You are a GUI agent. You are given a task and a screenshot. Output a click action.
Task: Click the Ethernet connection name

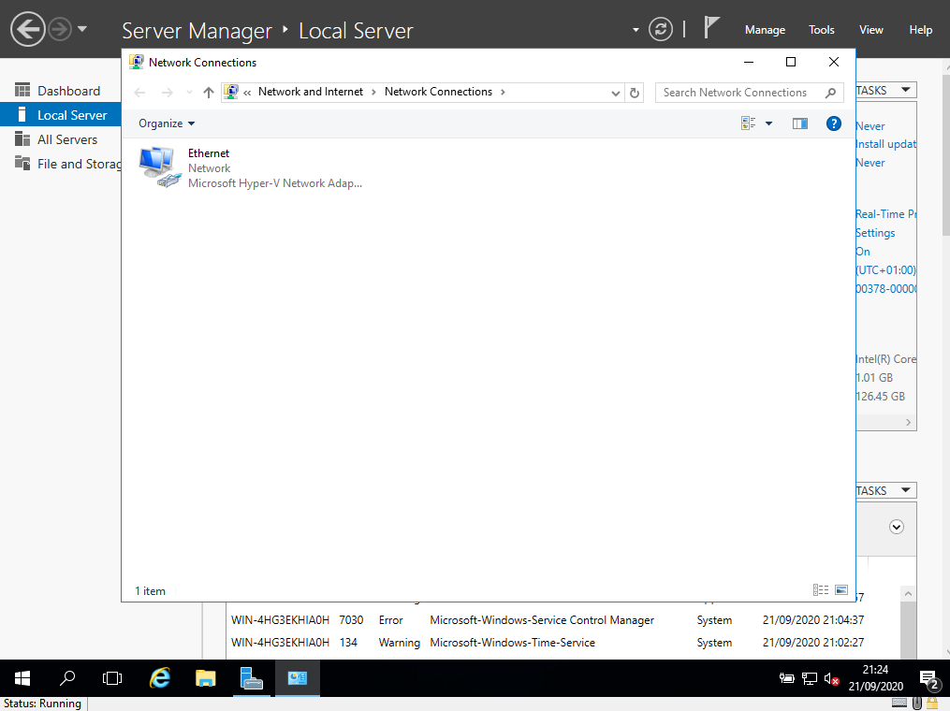[209, 153]
